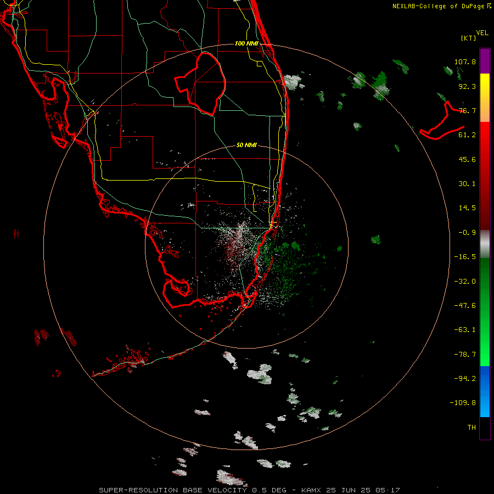
Task: Click the purple segment of the color bar
Action: [x=485, y=61]
